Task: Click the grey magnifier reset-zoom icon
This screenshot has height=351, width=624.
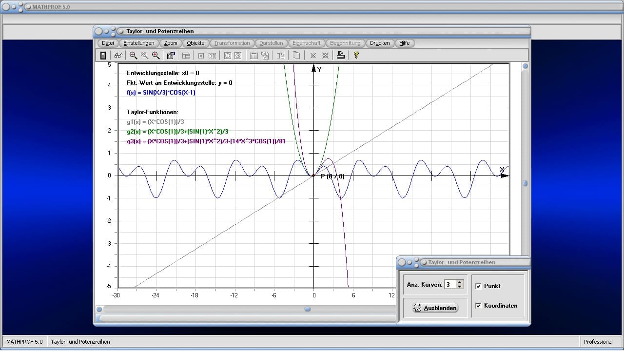Action: [x=144, y=56]
